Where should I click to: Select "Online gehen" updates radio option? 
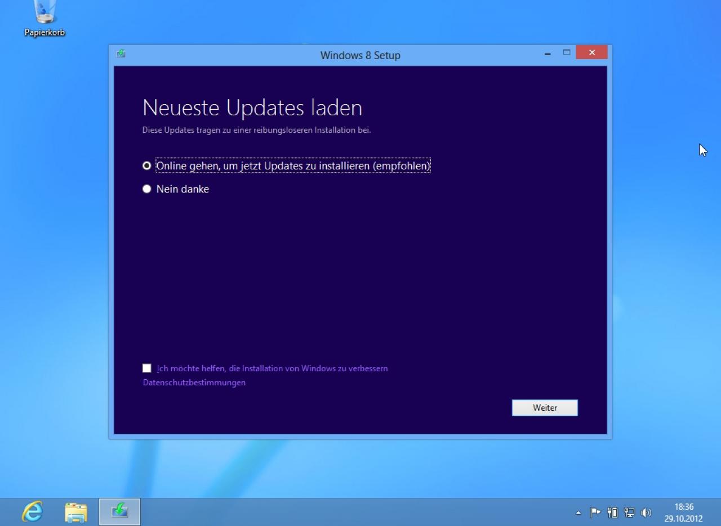point(147,166)
